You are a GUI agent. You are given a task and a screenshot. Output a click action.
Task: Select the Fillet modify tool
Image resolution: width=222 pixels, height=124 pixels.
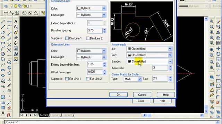click(x=218, y=97)
